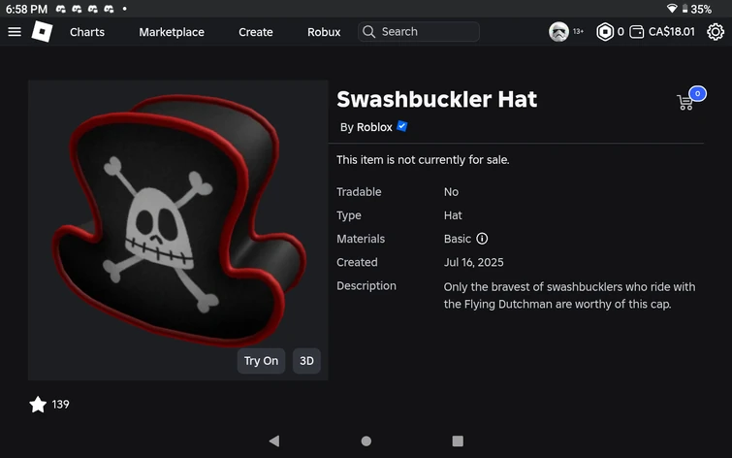Click the magnifying glass search icon
Viewport: 732px width, 458px height.
tap(368, 32)
